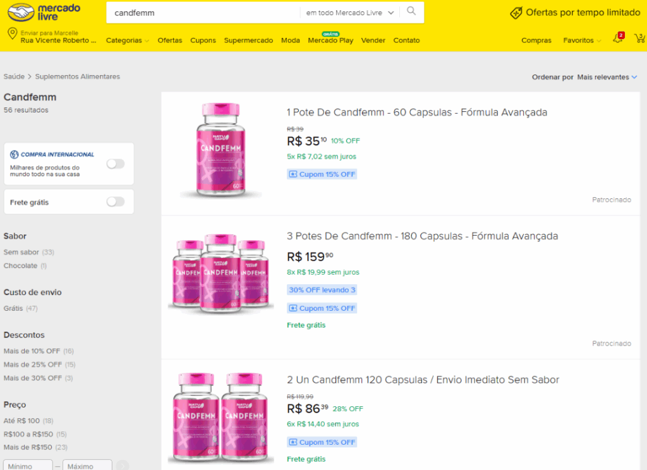Click the price range apply arrow button
Screen dimensions: 647x470
click(123, 466)
